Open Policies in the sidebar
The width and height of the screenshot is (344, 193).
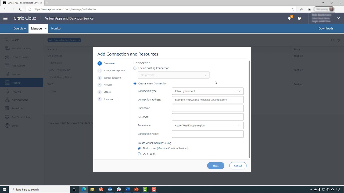21,74
